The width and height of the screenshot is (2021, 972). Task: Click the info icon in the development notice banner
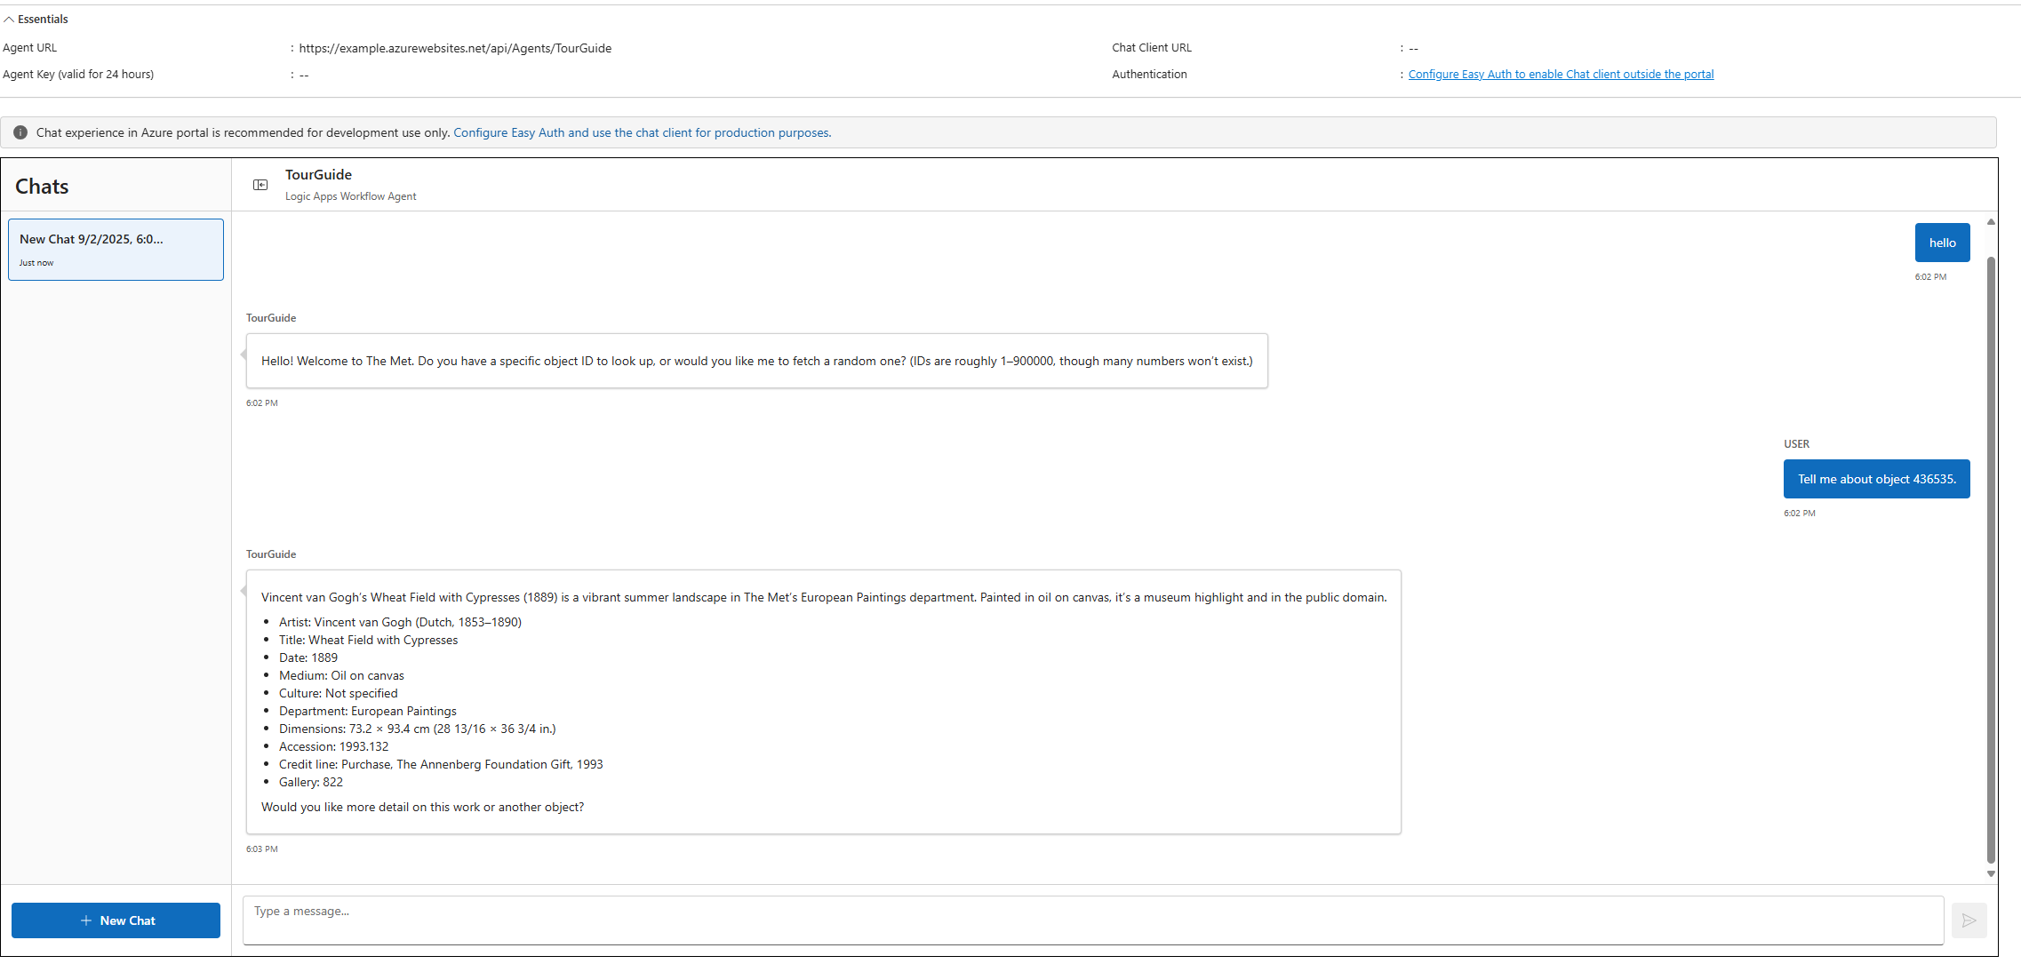point(20,131)
